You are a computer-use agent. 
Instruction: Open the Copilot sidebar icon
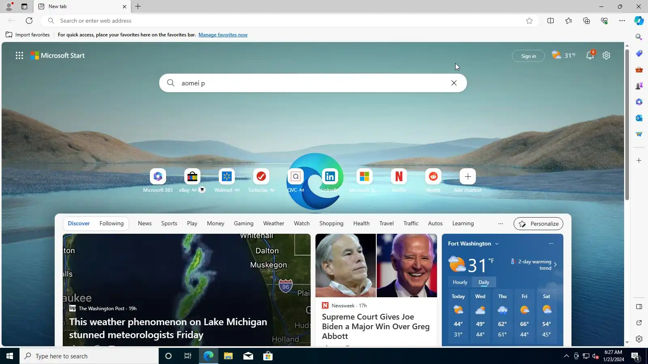click(639, 21)
